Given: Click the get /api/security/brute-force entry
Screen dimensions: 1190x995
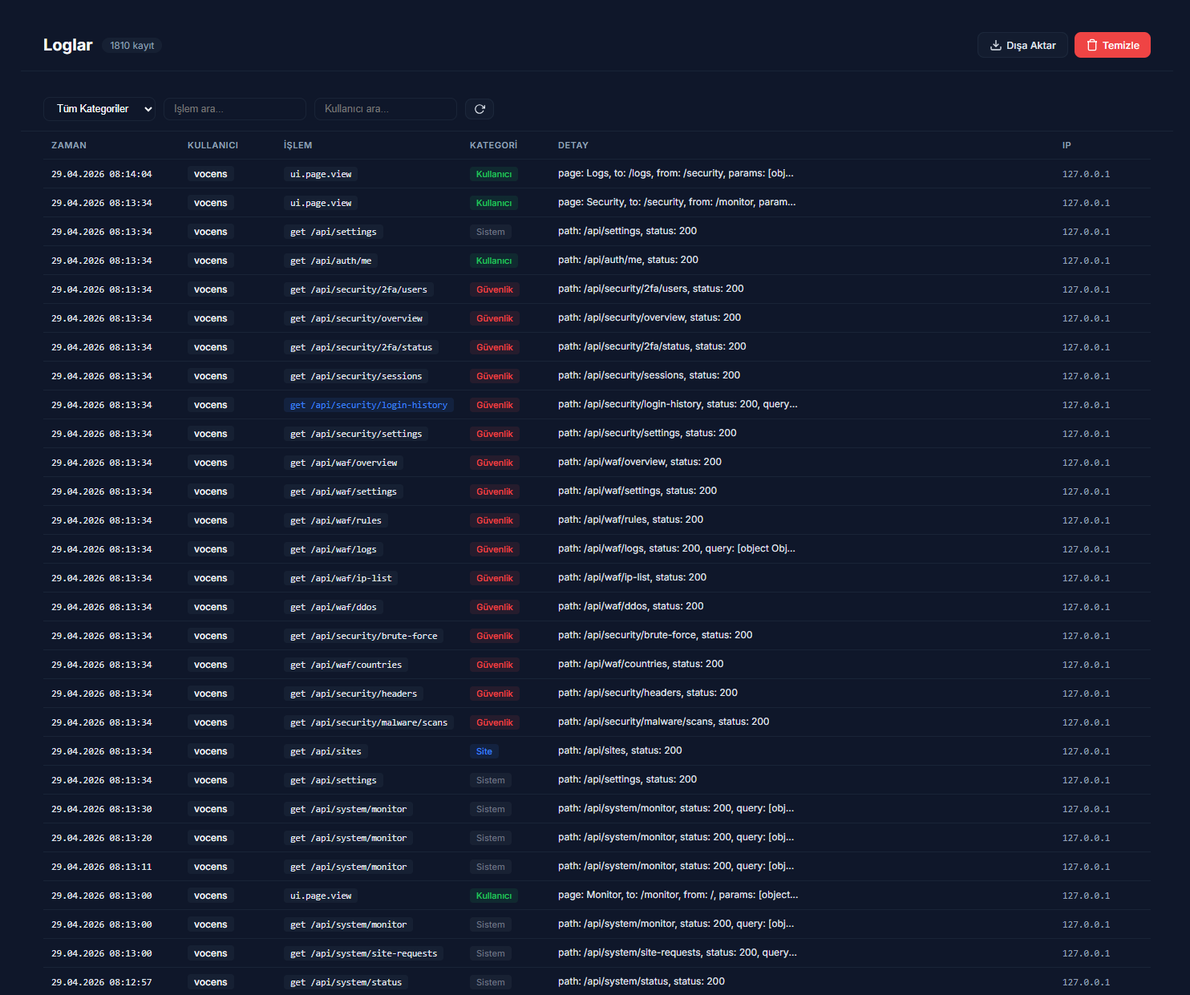Looking at the screenshot, I should click(x=363, y=636).
